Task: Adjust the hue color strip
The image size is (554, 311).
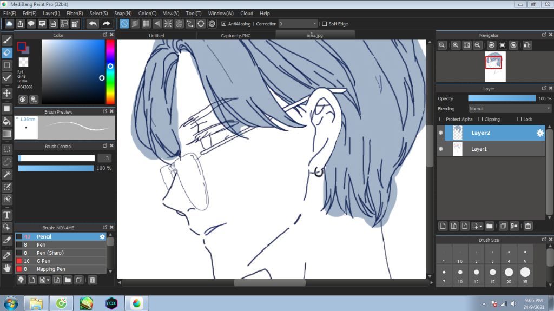Action: pos(110,72)
